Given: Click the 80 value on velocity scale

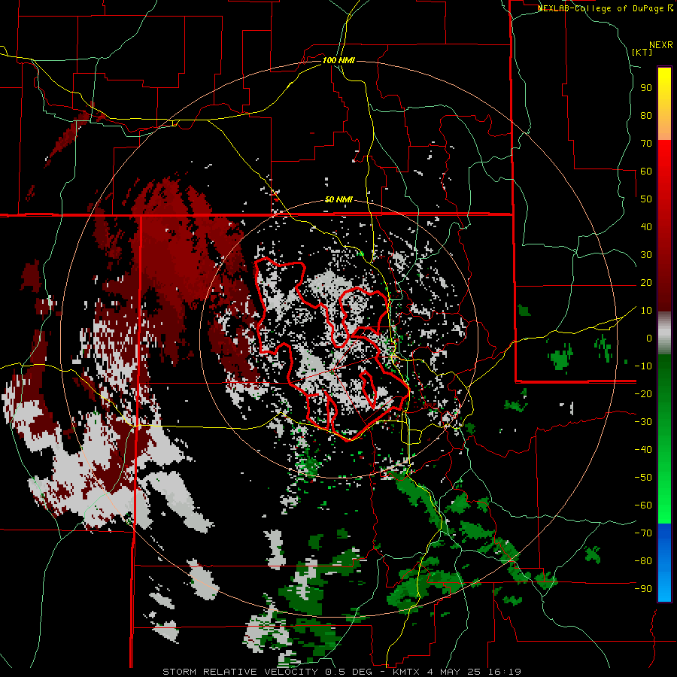Looking at the screenshot, I should [646, 116].
